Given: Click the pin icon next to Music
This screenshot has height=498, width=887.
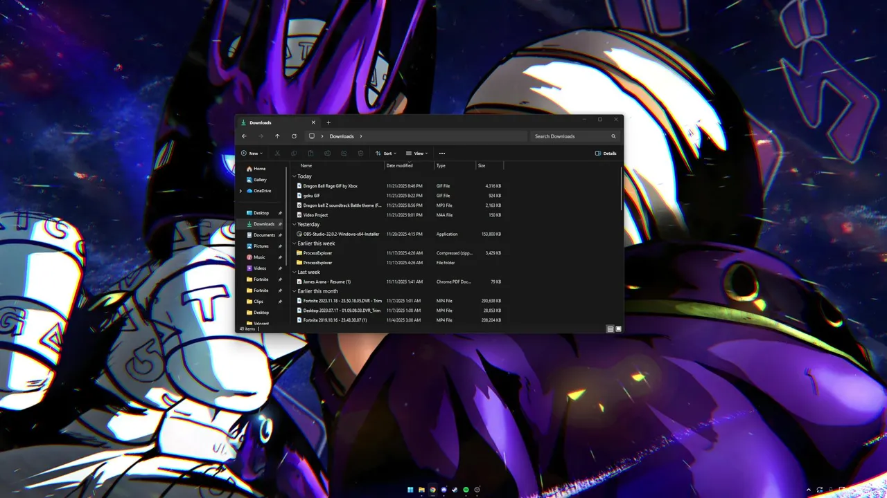Looking at the screenshot, I should tap(280, 257).
